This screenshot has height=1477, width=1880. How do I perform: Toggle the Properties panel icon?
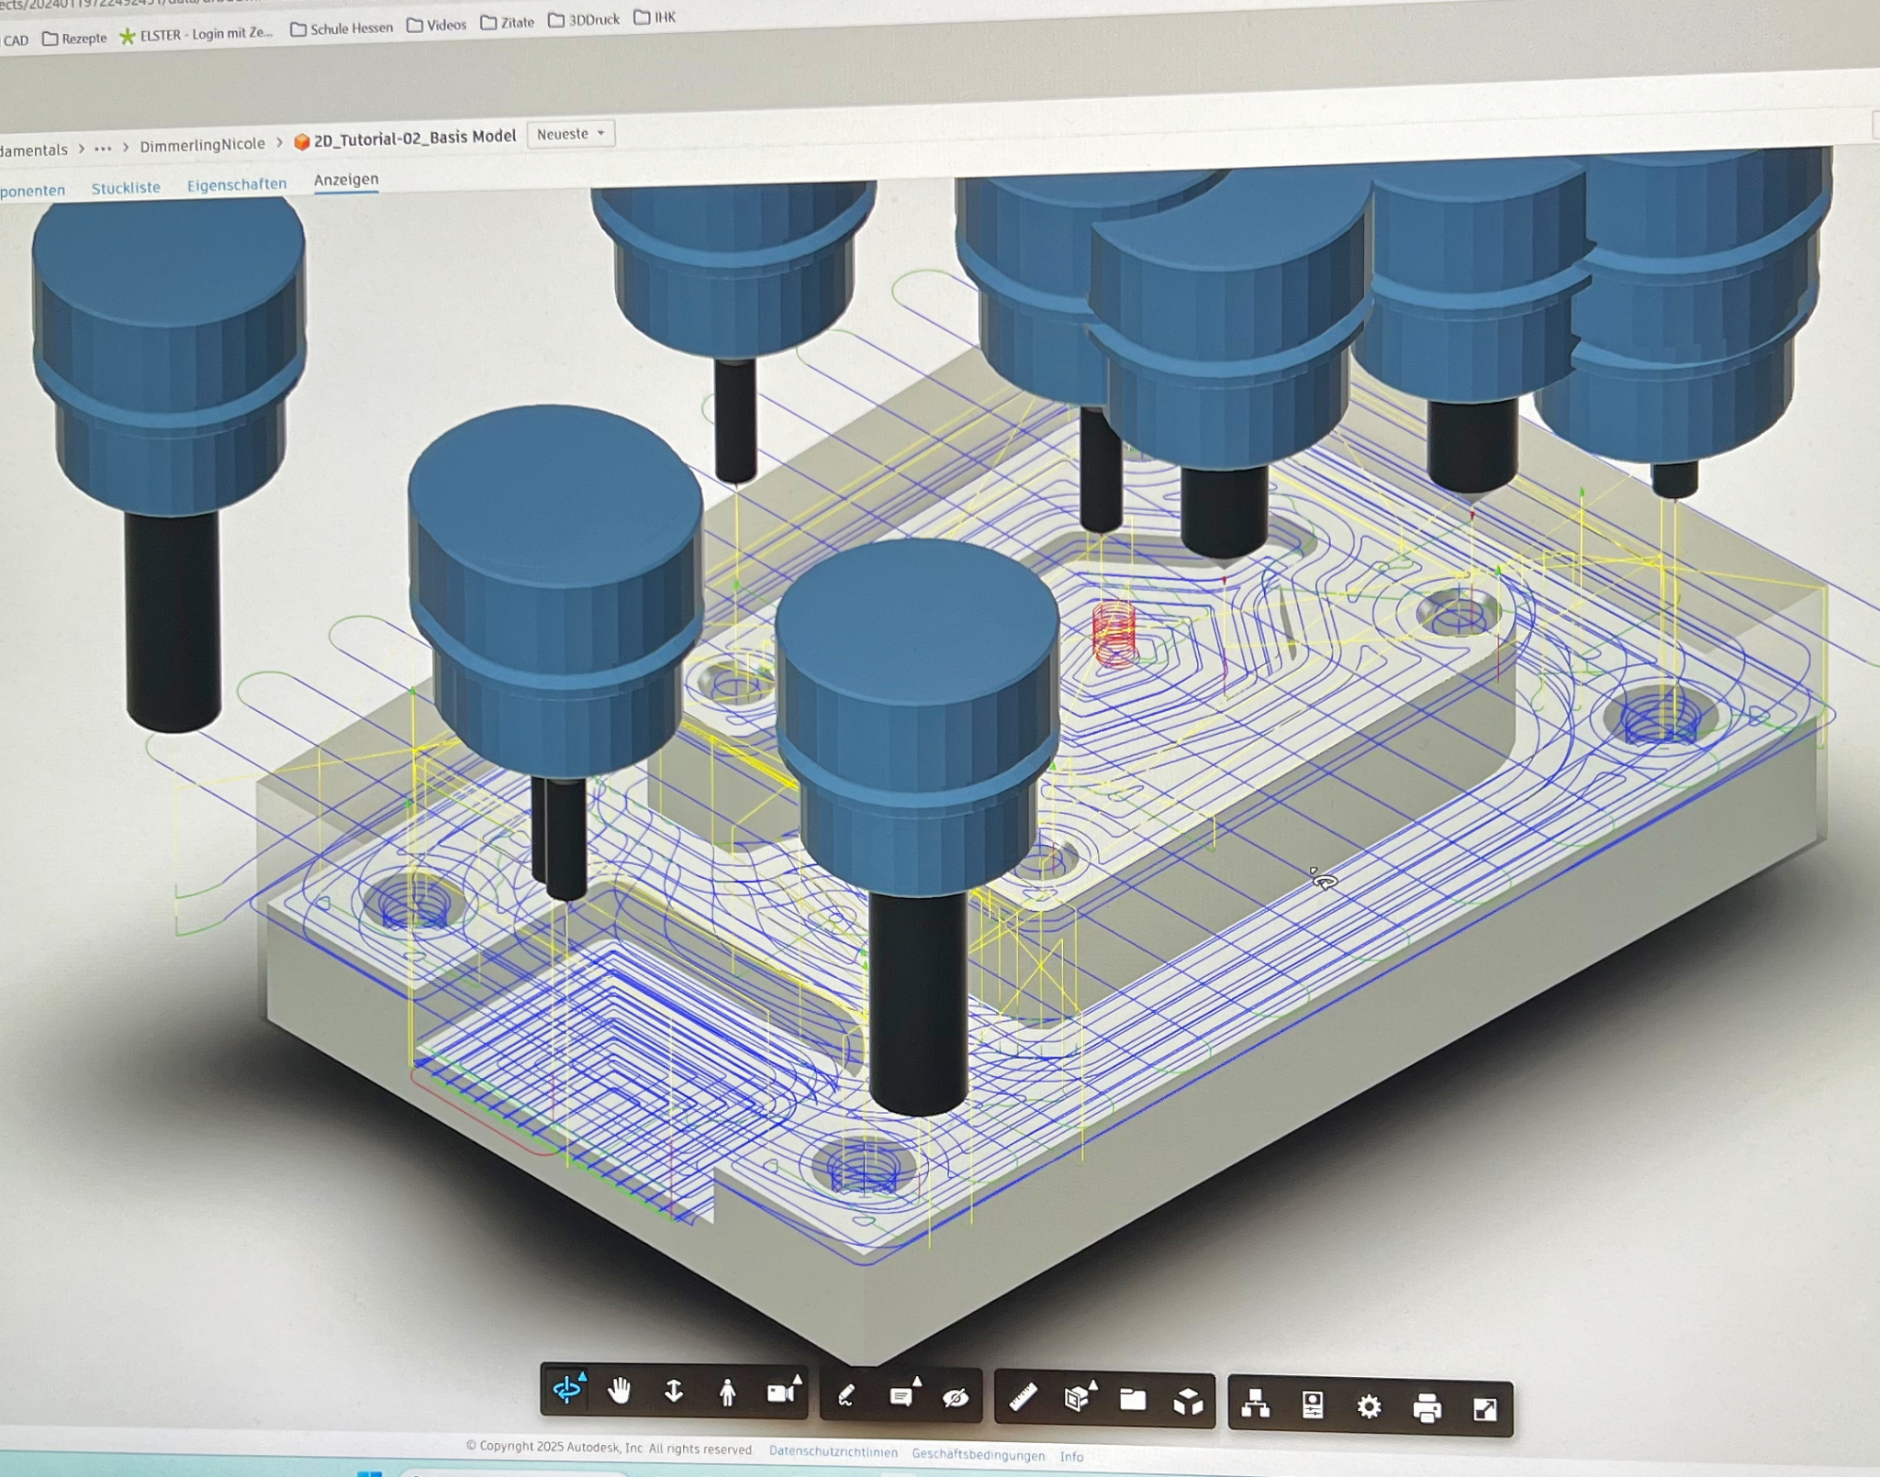click(x=1313, y=1405)
